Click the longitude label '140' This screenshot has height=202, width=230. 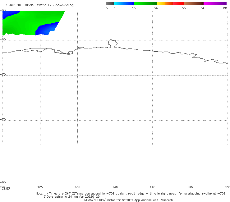pyautogui.click(x=153, y=187)
